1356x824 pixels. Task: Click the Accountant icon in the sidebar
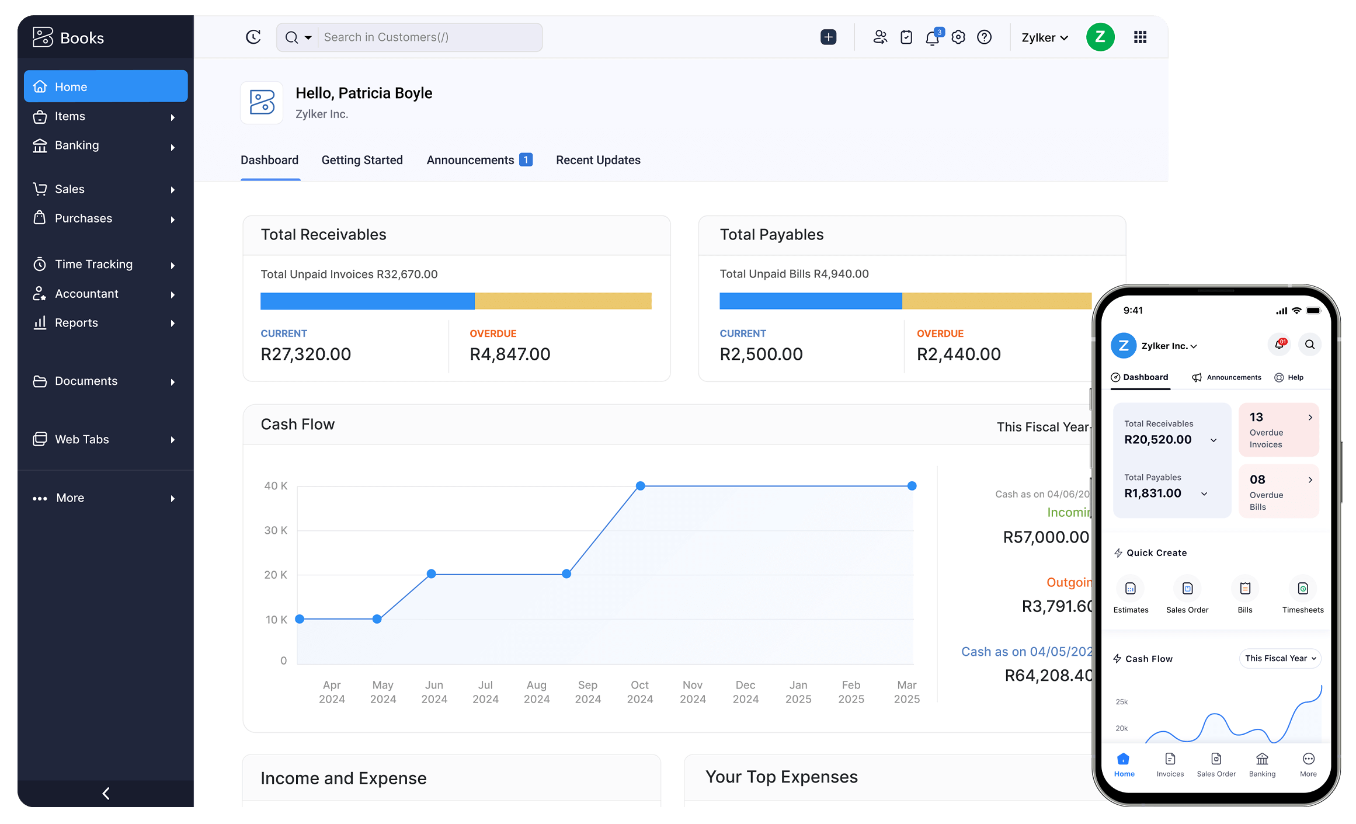click(x=40, y=294)
